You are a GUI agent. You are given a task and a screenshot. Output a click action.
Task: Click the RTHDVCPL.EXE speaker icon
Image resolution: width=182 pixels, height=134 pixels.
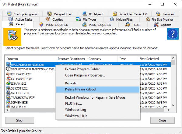tap(8, 74)
